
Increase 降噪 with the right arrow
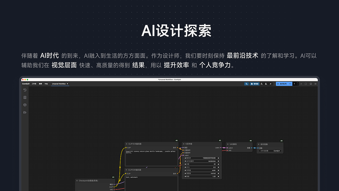(218, 176)
